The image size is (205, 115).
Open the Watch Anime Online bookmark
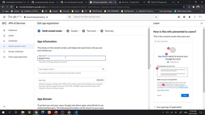click(x=183, y=11)
